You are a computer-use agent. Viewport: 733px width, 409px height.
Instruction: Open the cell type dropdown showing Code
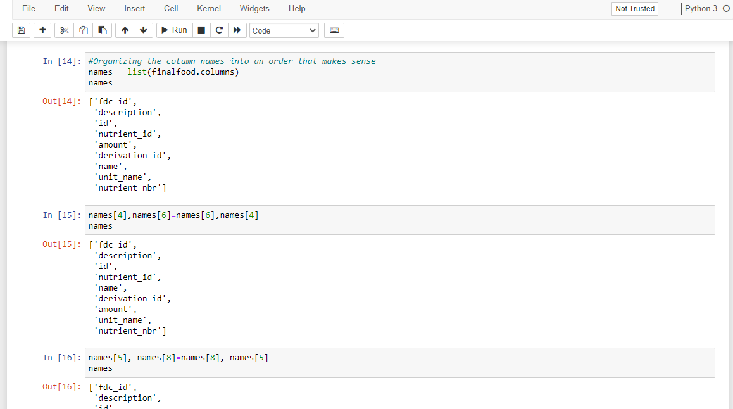[x=284, y=30]
